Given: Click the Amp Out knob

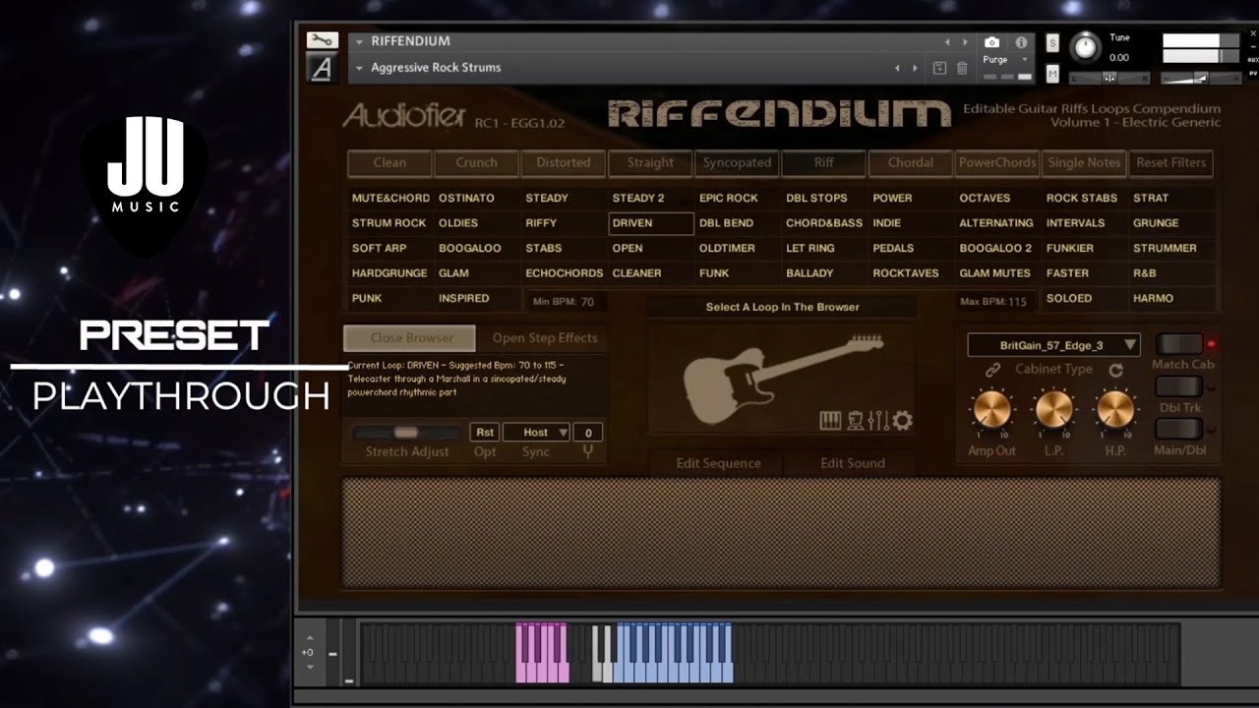Looking at the screenshot, I should point(991,409).
